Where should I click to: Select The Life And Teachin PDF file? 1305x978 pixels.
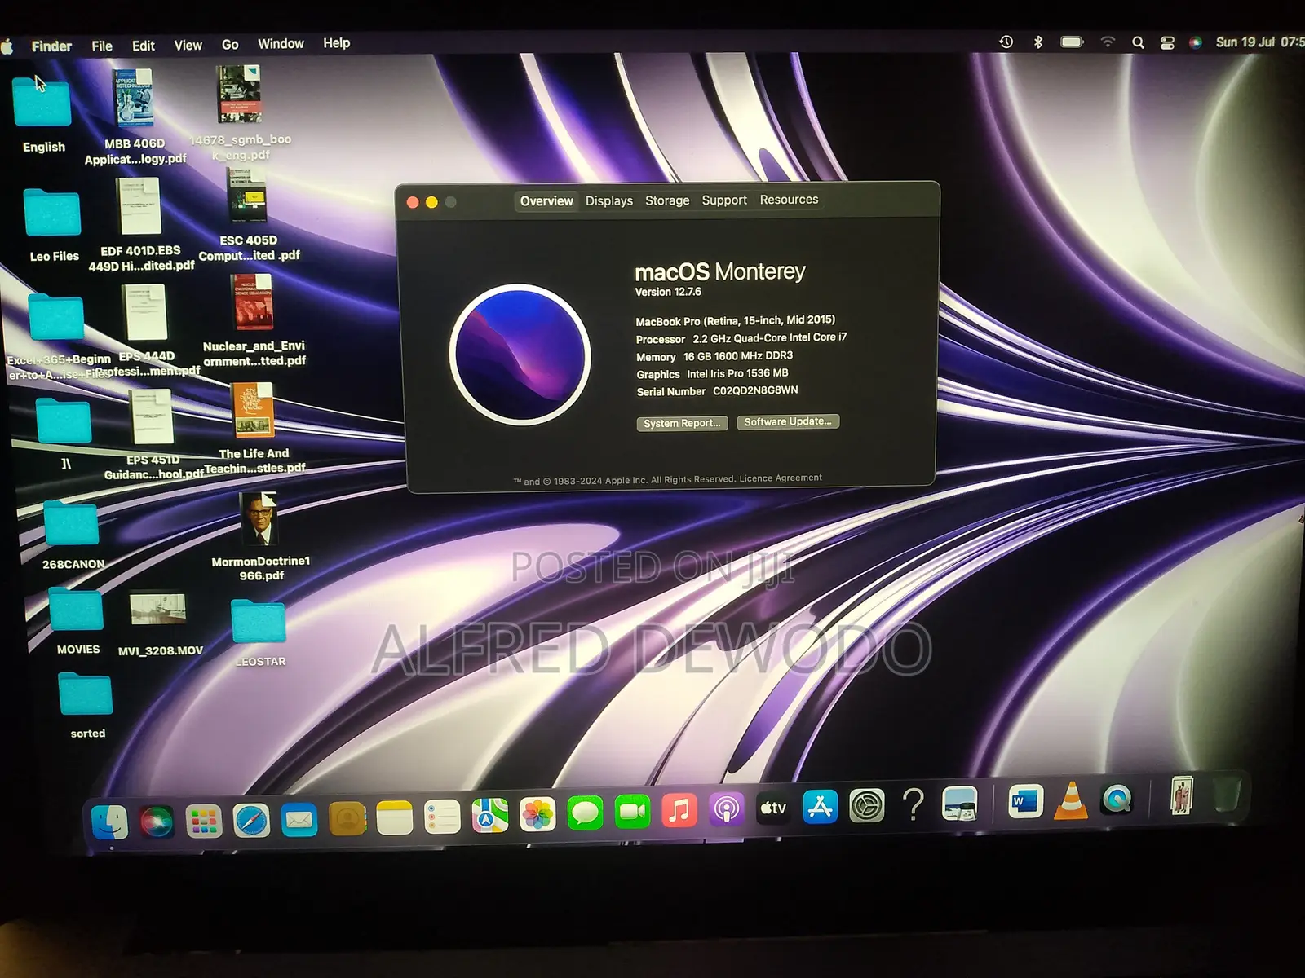click(254, 430)
